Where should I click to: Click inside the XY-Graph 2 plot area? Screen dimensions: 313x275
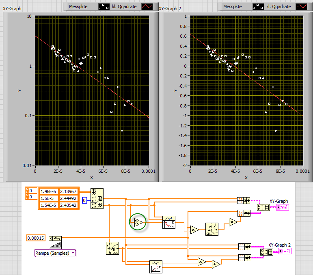click(x=247, y=91)
